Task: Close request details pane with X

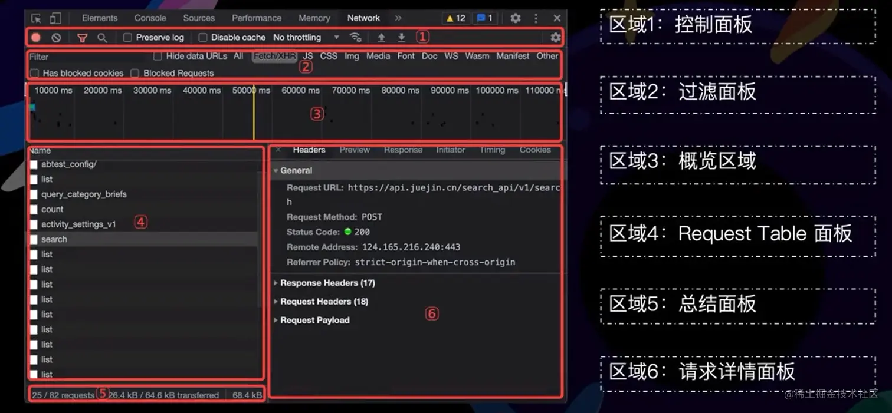Action: coord(278,150)
